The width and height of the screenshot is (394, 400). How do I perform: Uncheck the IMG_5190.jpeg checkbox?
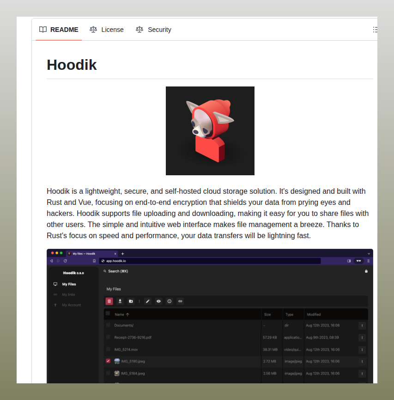pyautogui.click(x=108, y=361)
